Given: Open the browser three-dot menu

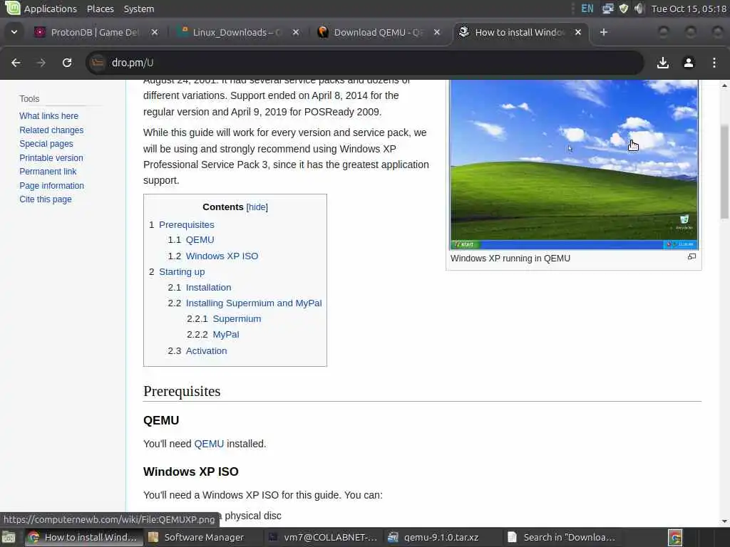Looking at the screenshot, I should pyautogui.click(x=714, y=63).
